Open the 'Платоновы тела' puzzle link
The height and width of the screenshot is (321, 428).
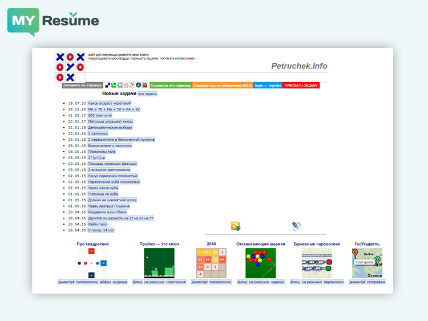pyautogui.click(x=102, y=152)
